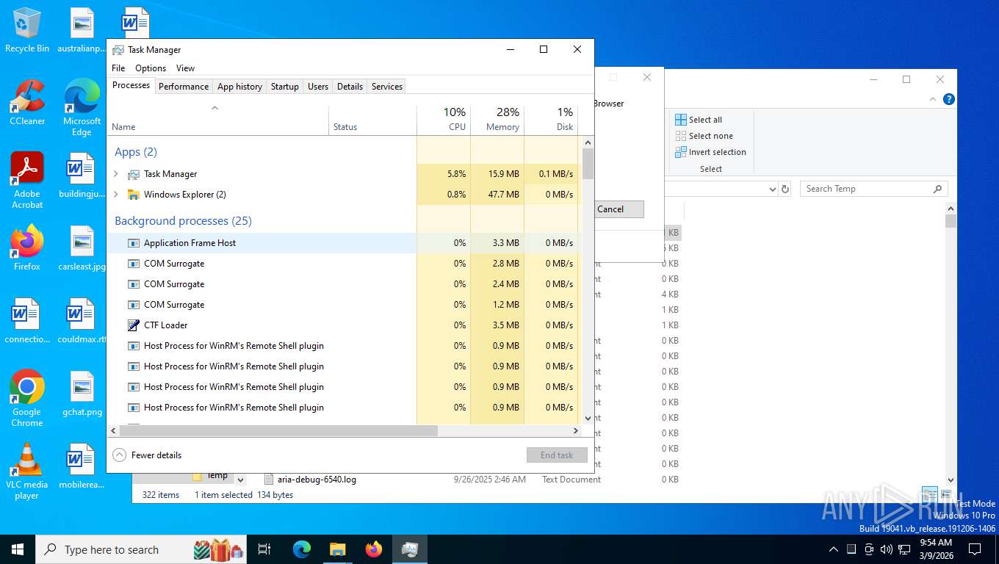
Task: Select the connectio Word document on desktop
Action: (27, 320)
